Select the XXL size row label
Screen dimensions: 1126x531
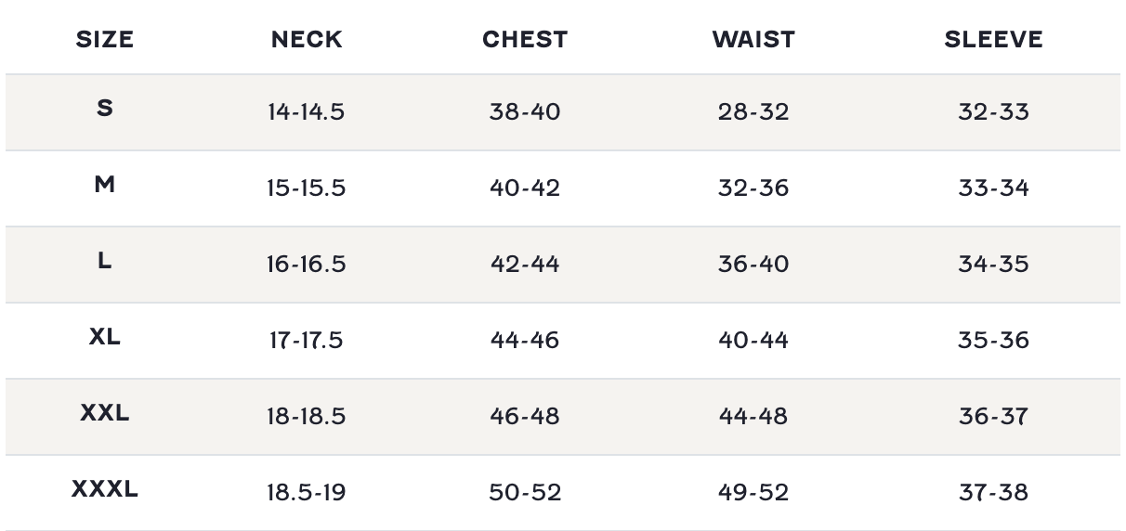[x=105, y=412]
